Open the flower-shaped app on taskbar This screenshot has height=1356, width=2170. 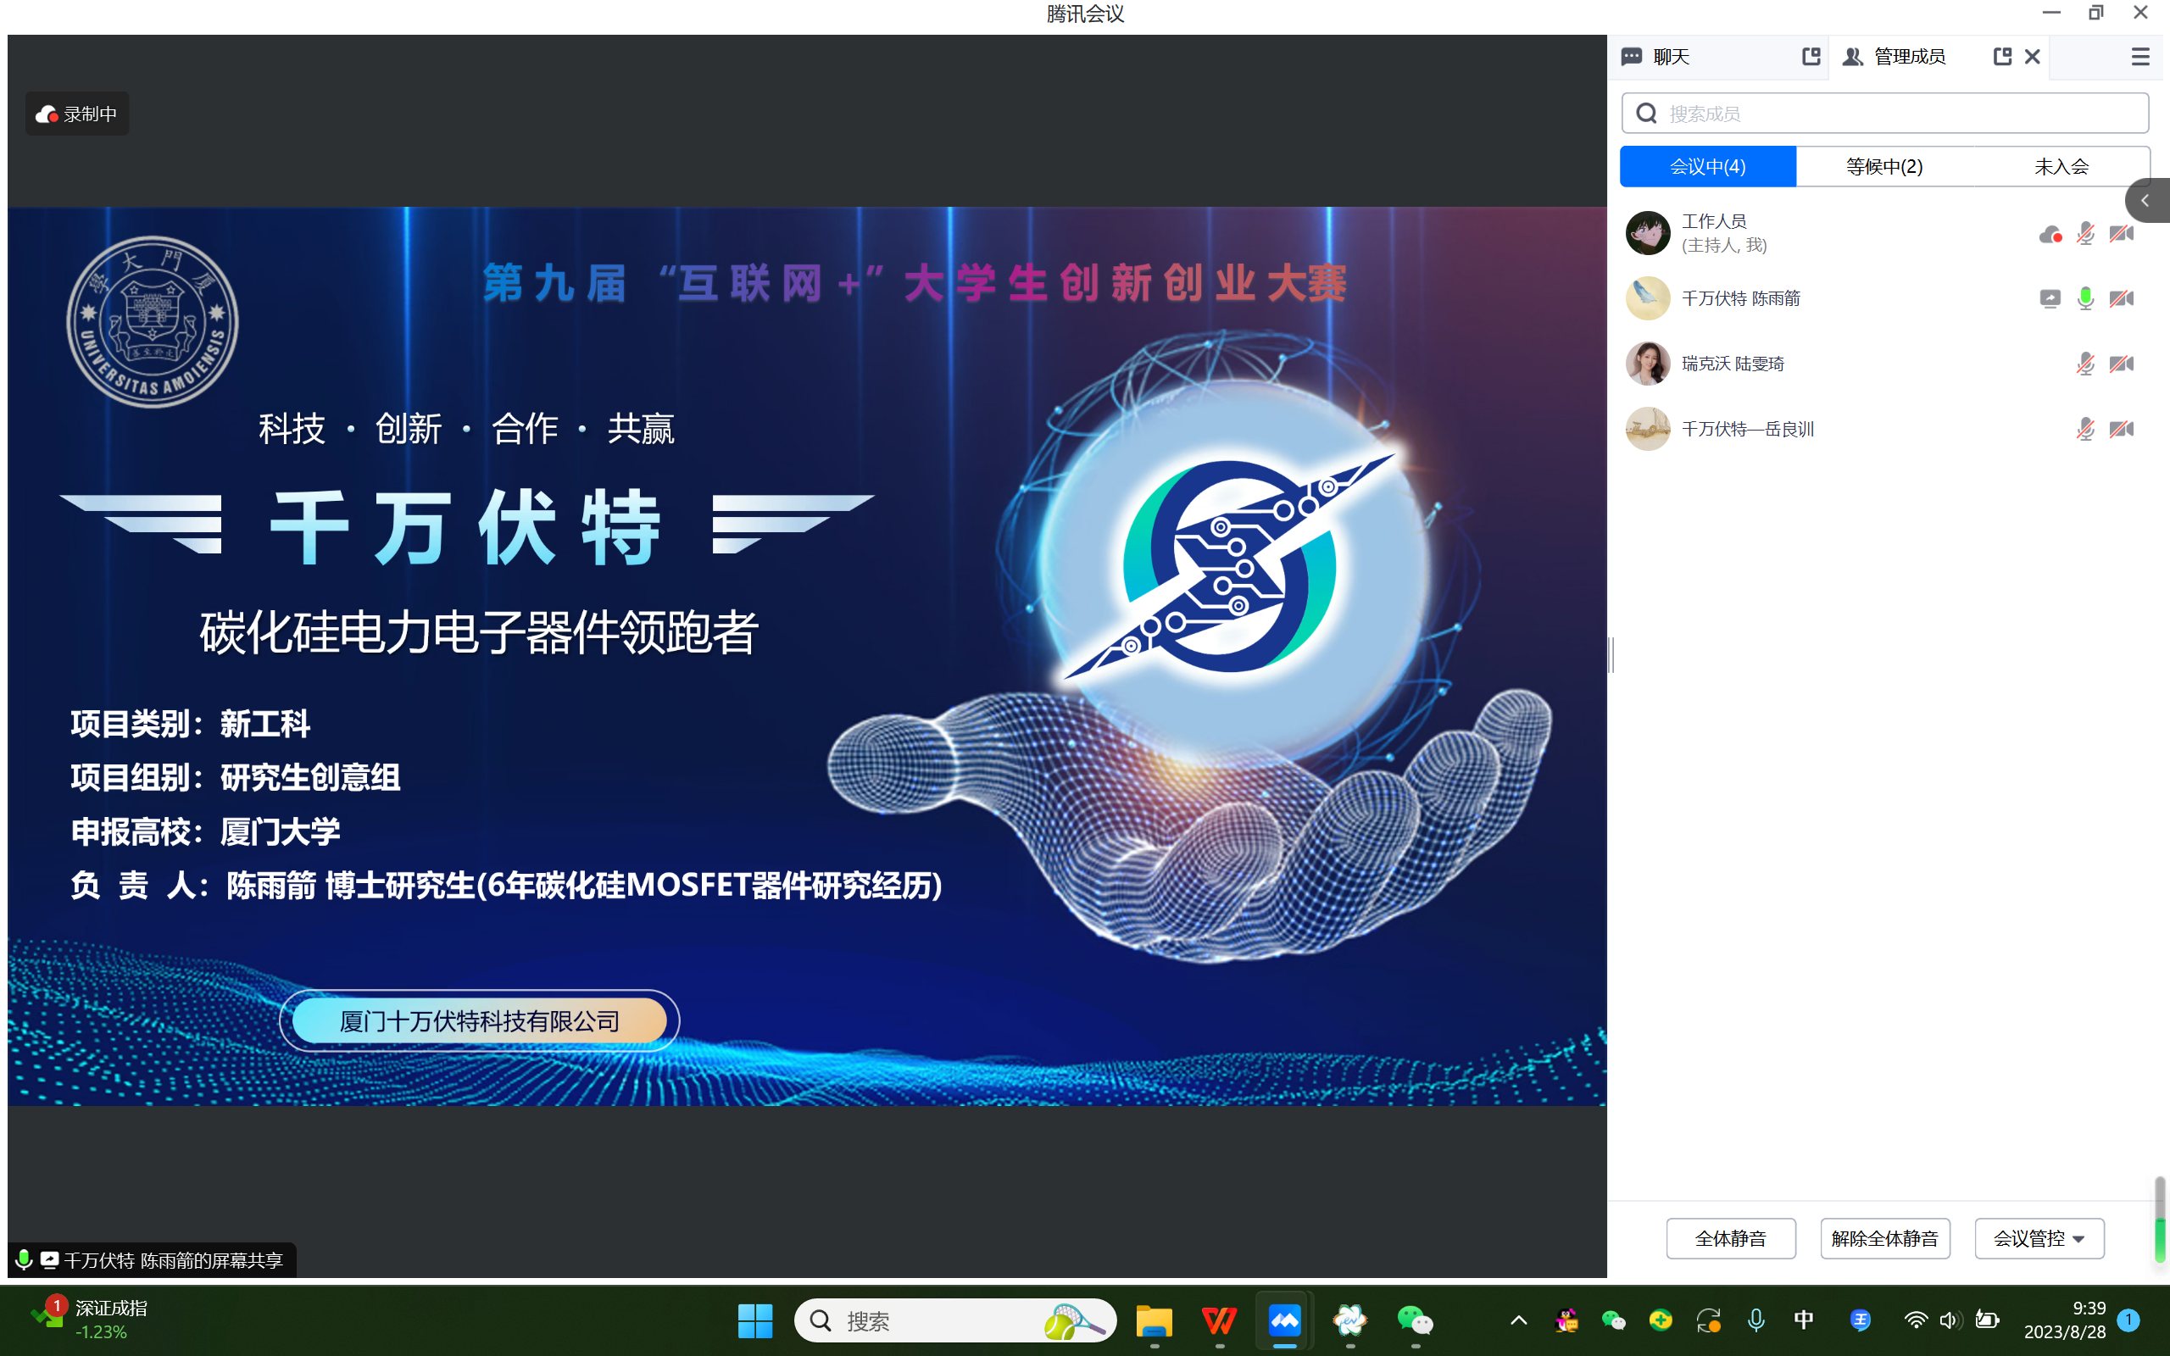(x=1350, y=1321)
